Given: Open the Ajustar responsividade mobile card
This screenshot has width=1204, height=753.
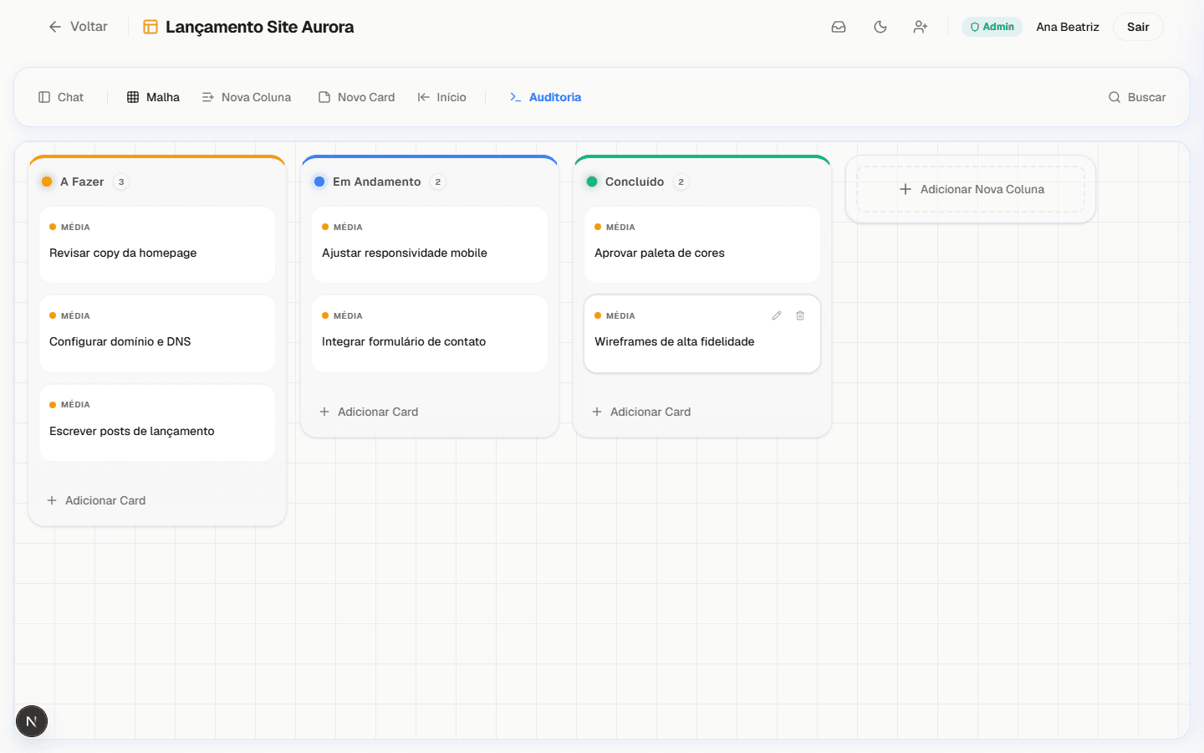Looking at the screenshot, I should tap(430, 244).
